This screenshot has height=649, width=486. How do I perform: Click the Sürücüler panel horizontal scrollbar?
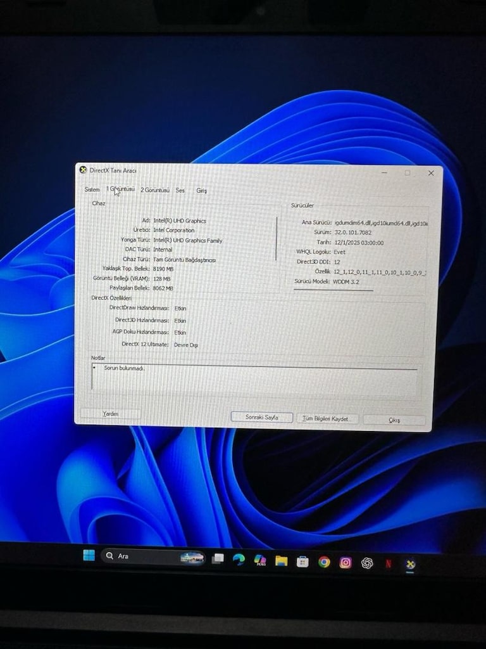[x=333, y=290]
